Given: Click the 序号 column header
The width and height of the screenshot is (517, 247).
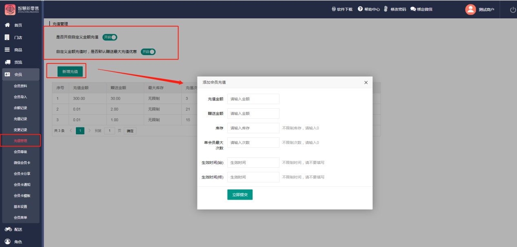Looking at the screenshot, I should (x=60, y=87).
